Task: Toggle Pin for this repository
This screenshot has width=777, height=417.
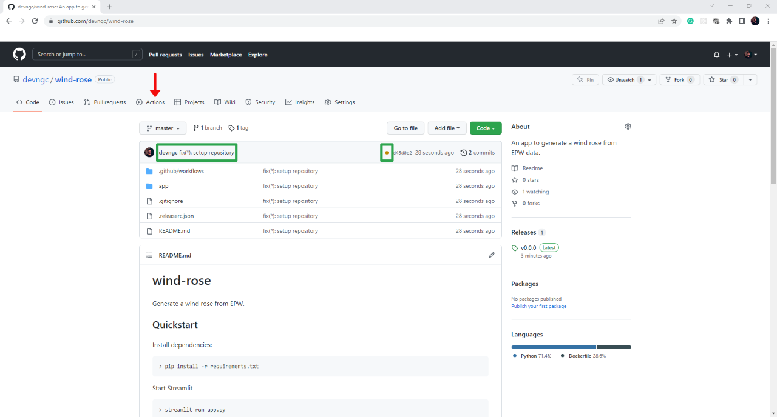Action: 586,80
